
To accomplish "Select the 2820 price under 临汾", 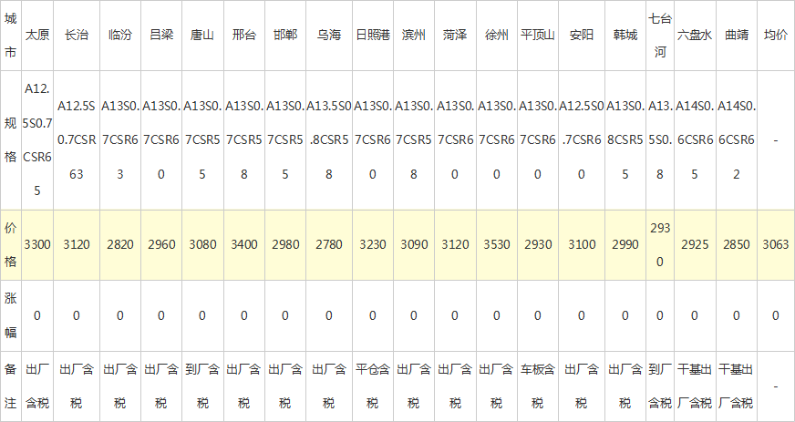I will (x=119, y=246).
